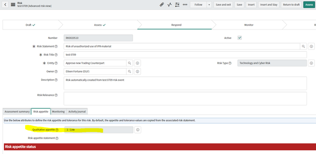The image size is (316, 154).
Task: Click the Insert button
Action: [251, 5]
